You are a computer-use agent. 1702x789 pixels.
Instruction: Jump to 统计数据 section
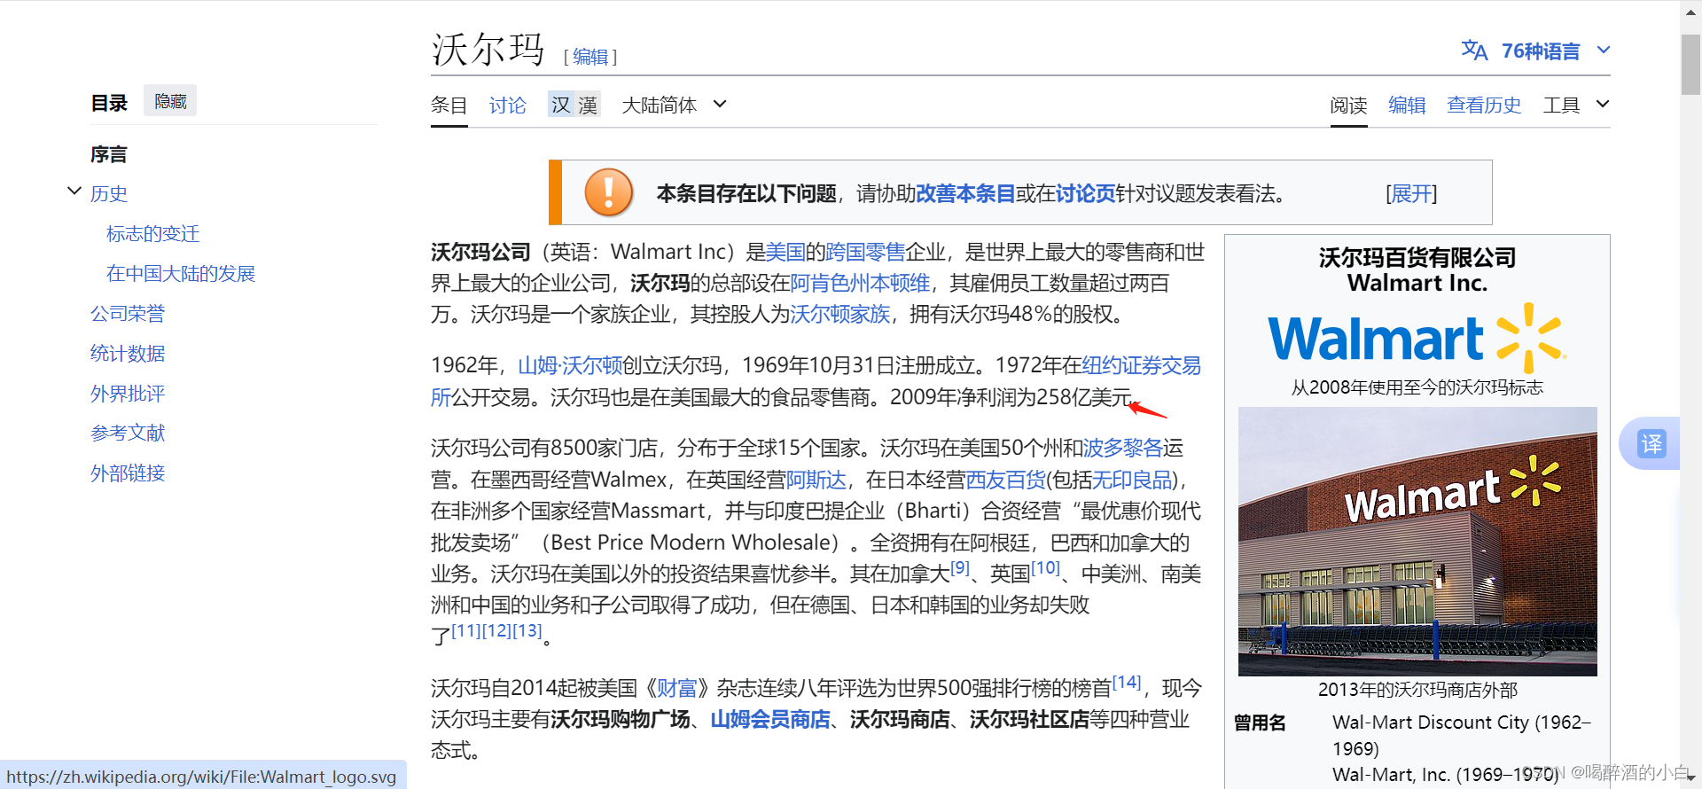128,353
